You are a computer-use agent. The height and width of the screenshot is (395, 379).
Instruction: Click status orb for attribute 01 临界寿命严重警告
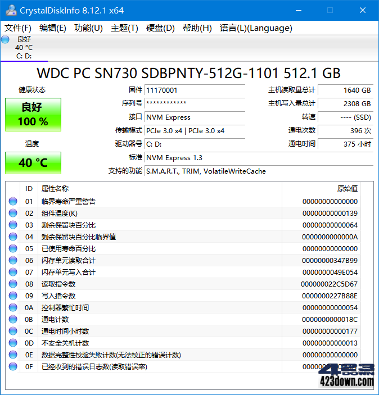click(13, 201)
